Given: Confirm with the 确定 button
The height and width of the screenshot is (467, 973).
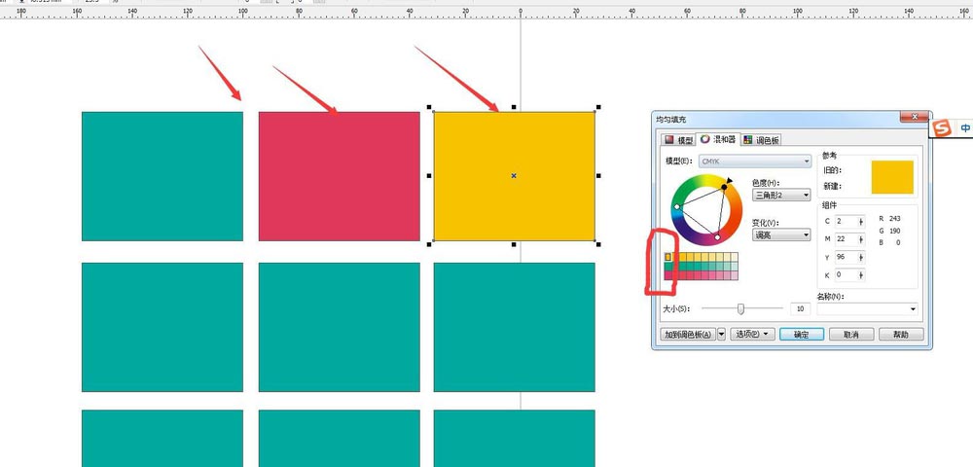Looking at the screenshot, I should tap(802, 335).
